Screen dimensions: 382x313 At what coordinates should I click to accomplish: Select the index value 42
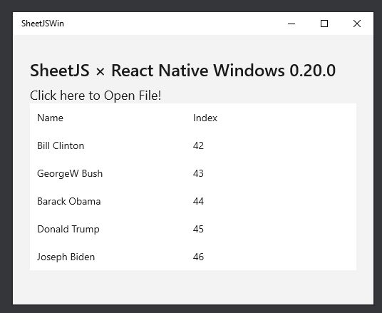(x=198, y=145)
